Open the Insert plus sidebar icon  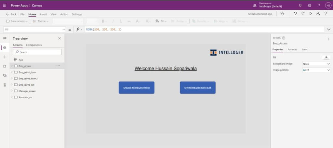click(5, 57)
